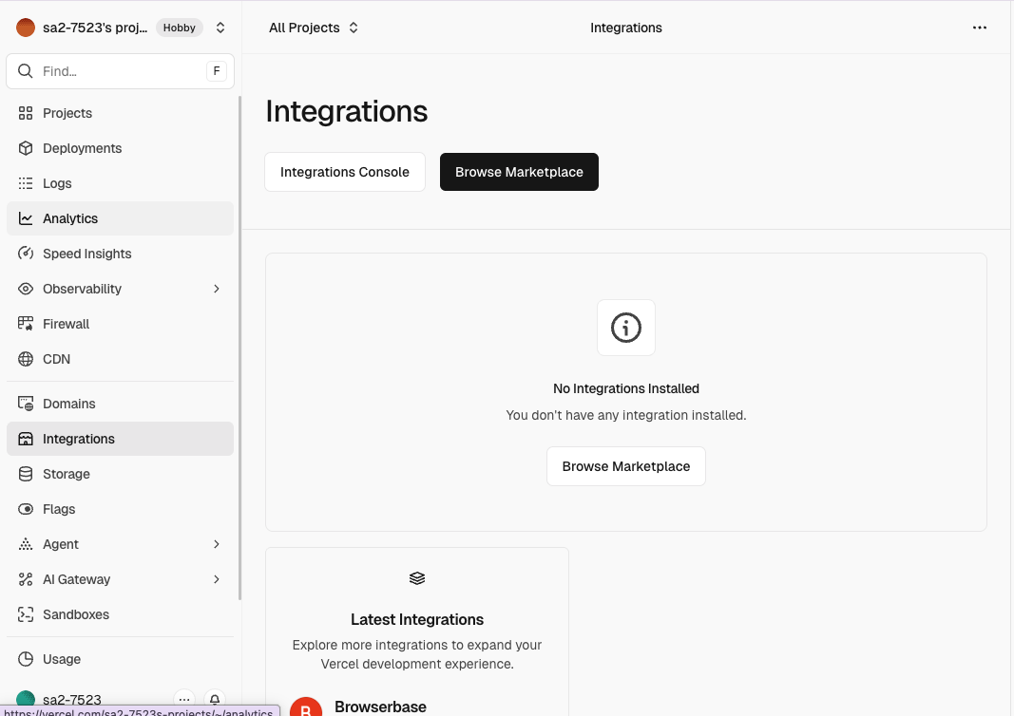Select Logs in the sidebar

click(57, 183)
